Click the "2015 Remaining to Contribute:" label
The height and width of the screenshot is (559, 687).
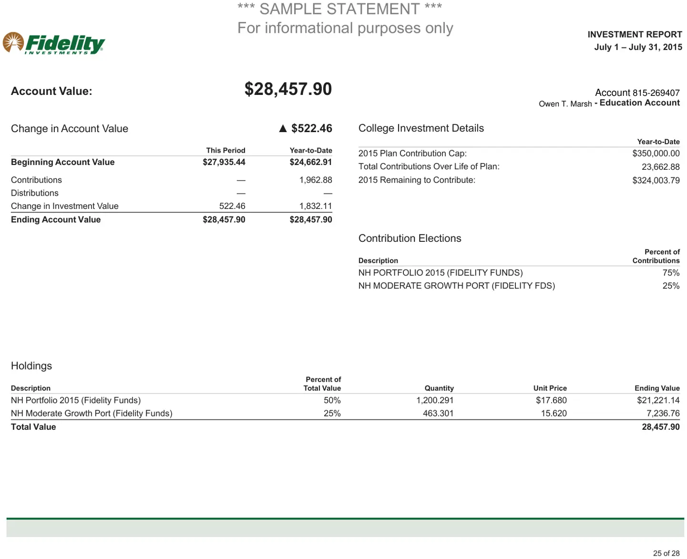417,180
